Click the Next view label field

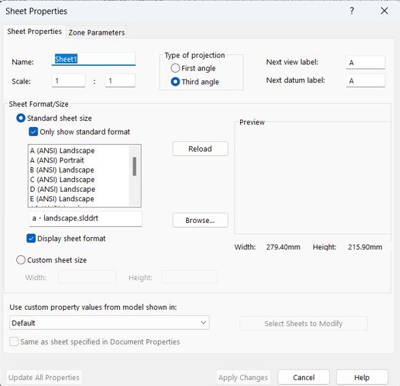[365, 63]
